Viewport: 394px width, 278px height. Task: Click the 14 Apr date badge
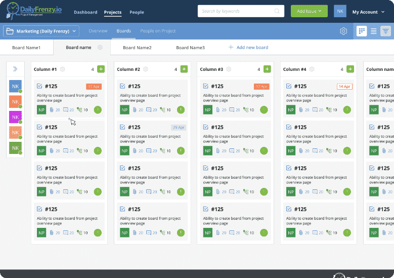click(344, 86)
